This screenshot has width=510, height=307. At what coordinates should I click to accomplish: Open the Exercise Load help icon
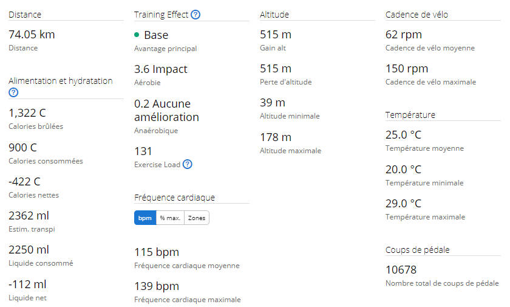[188, 164]
